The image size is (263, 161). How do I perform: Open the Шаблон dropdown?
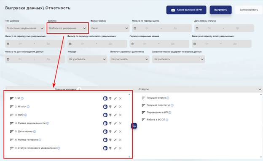(67, 28)
